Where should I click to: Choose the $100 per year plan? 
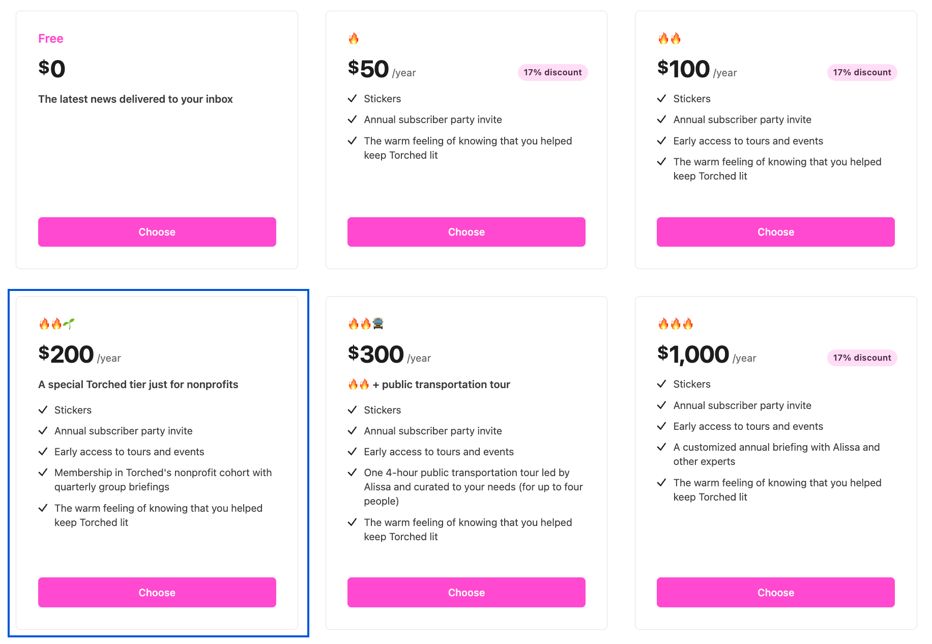pyautogui.click(x=775, y=232)
